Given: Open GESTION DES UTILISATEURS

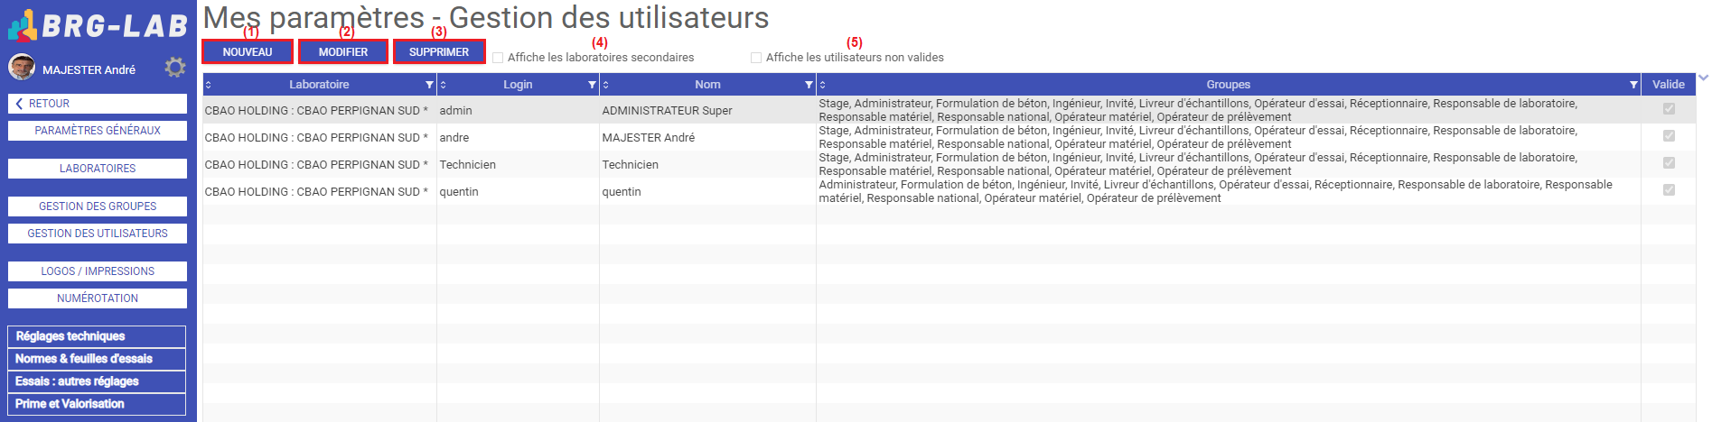Looking at the screenshot, I should 98,234.
